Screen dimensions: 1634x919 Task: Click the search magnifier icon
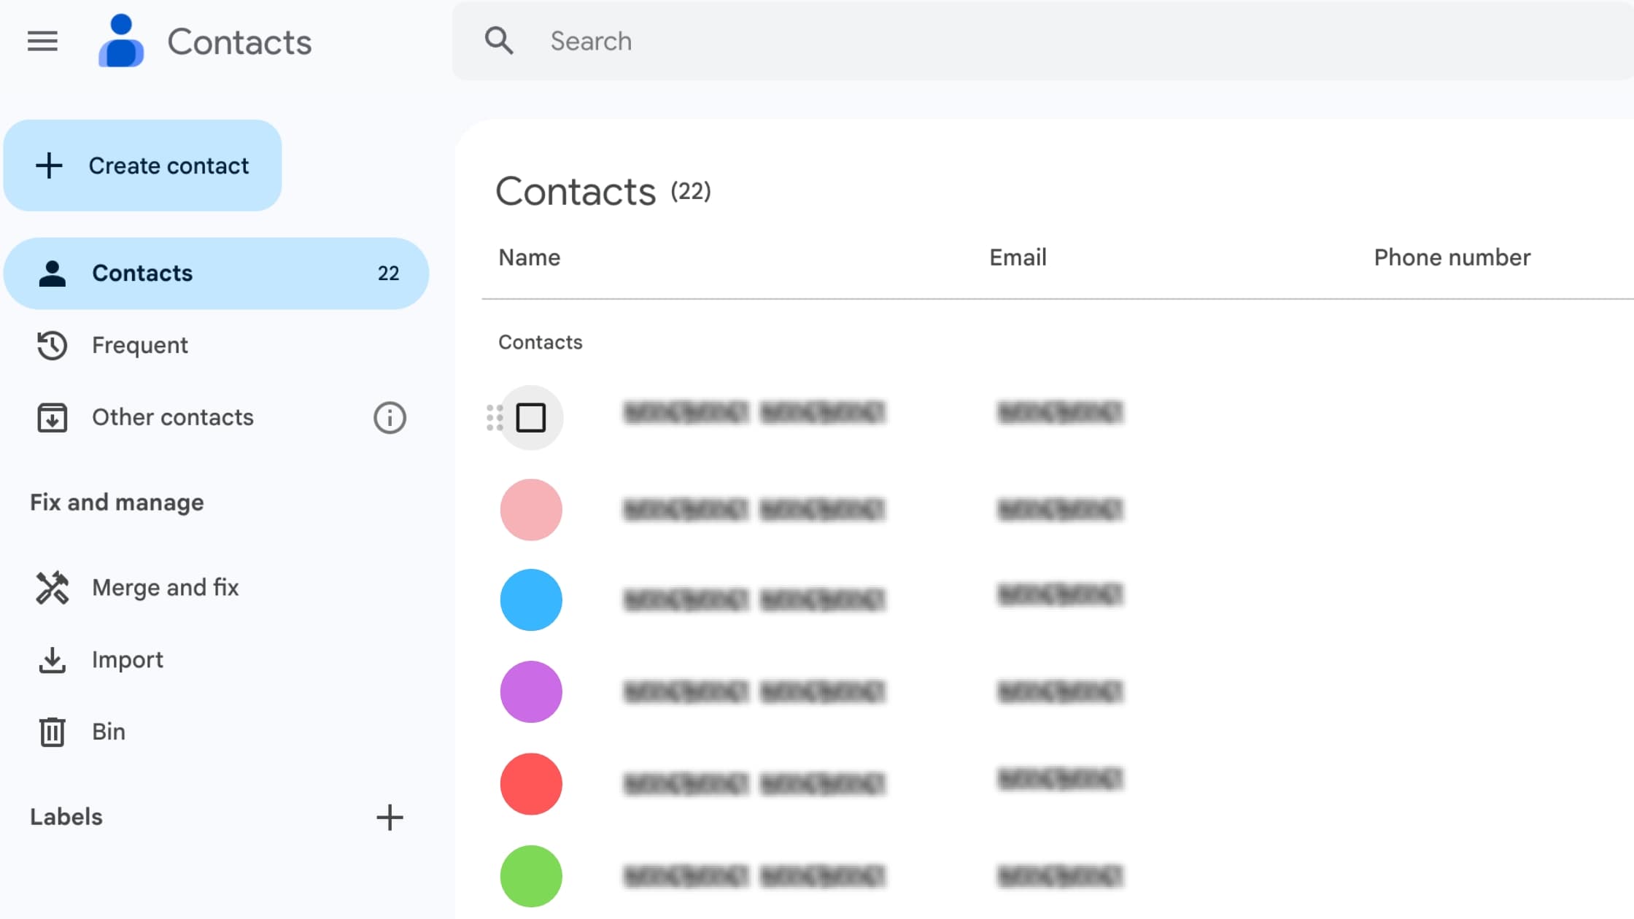tap(499, 41)
